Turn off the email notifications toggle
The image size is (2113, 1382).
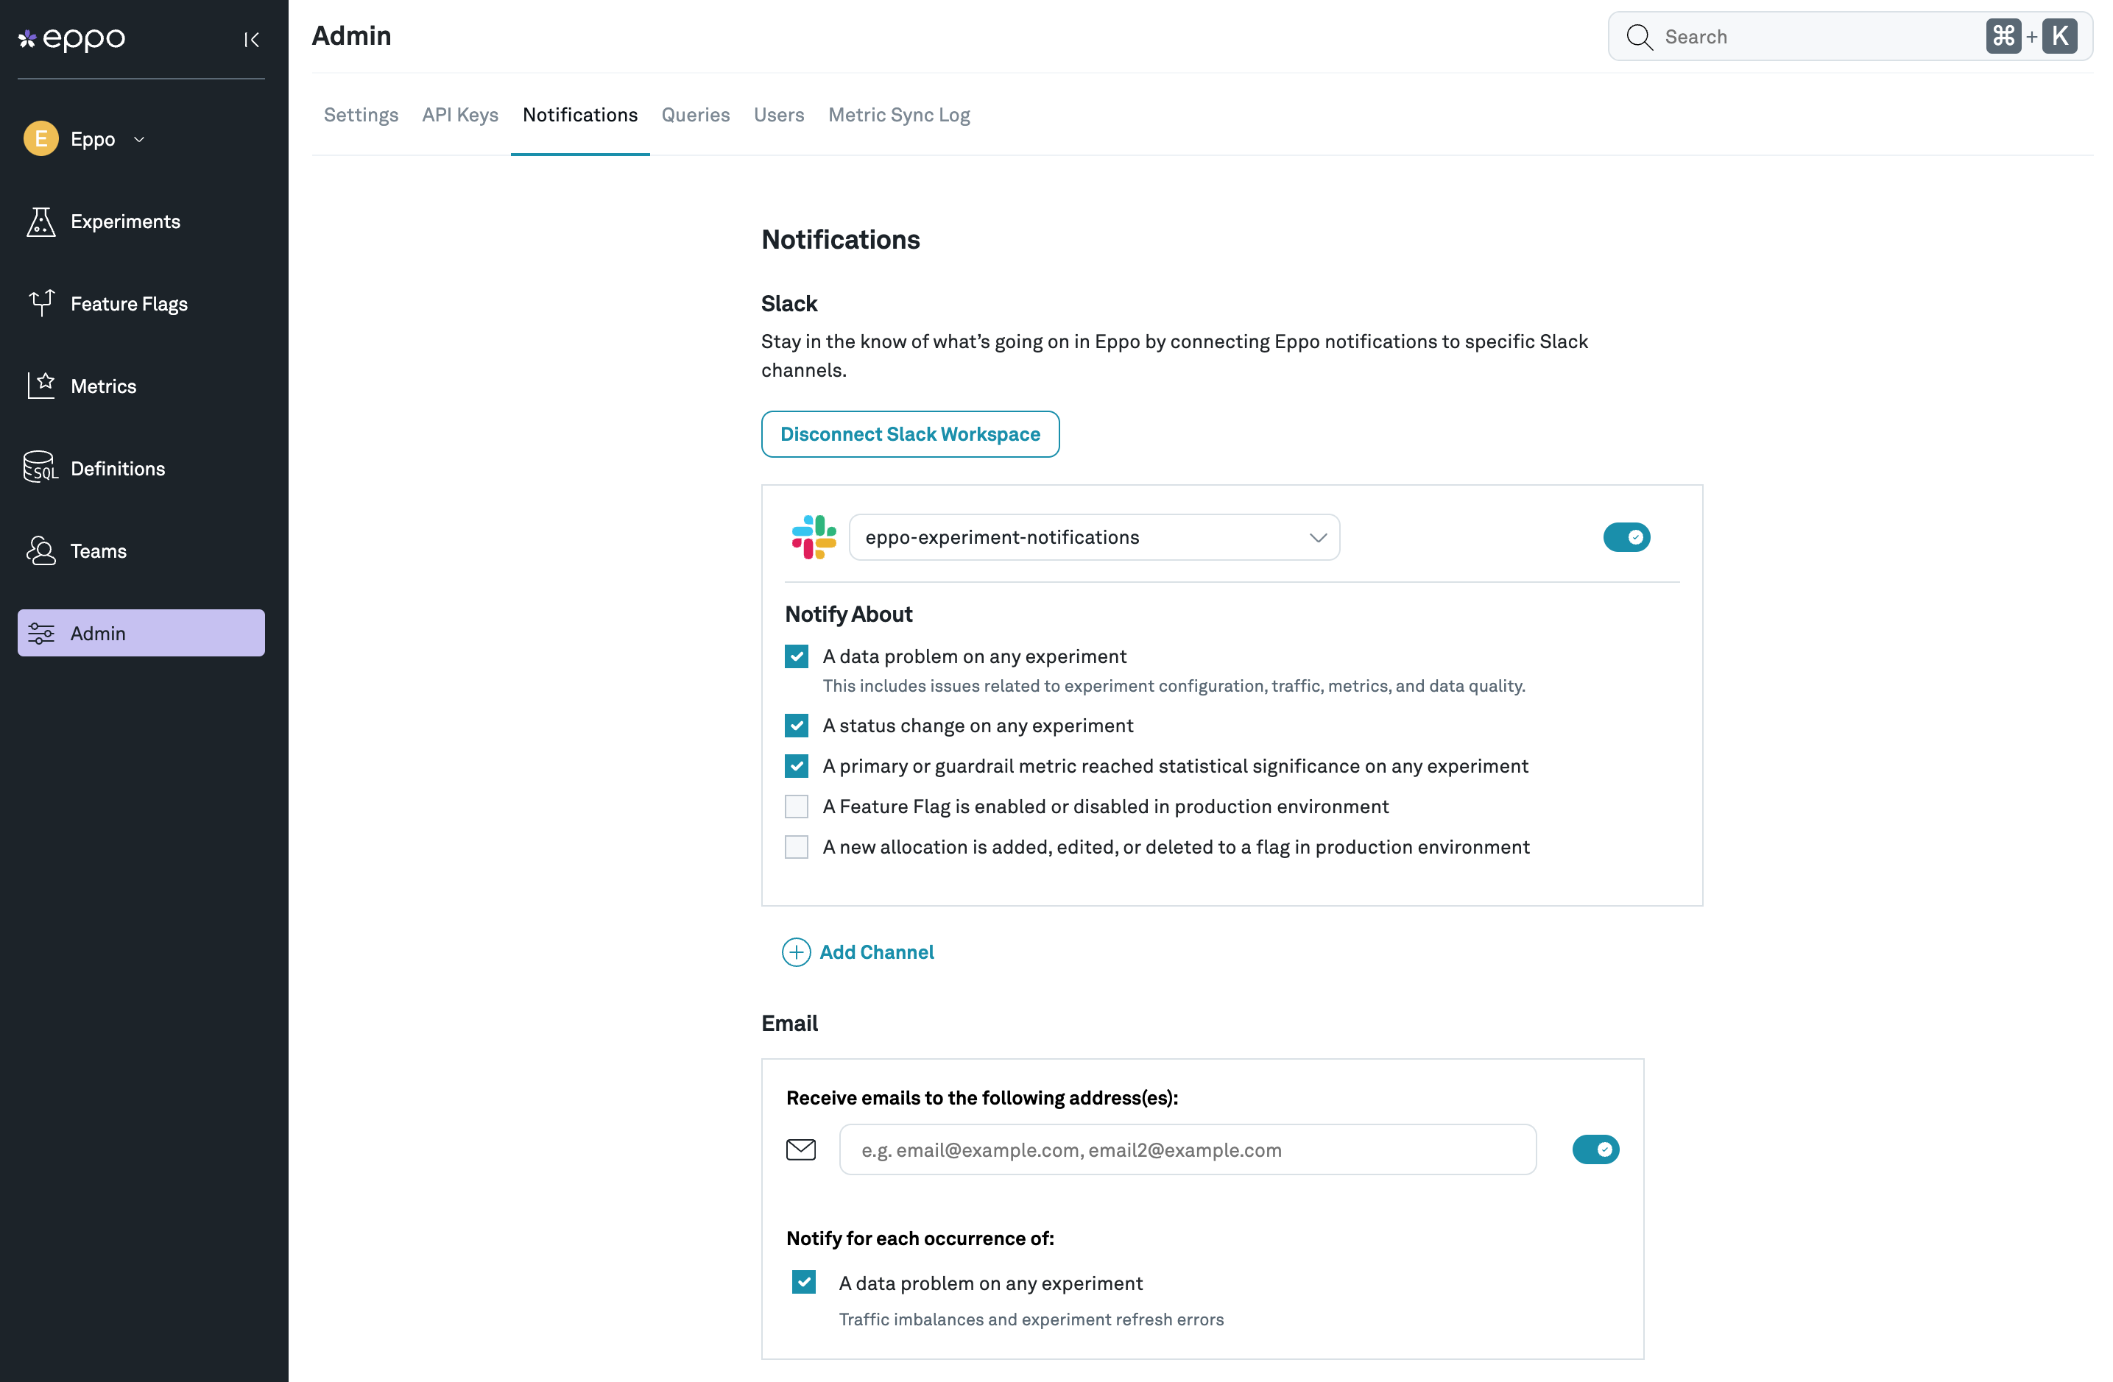1595,1149
